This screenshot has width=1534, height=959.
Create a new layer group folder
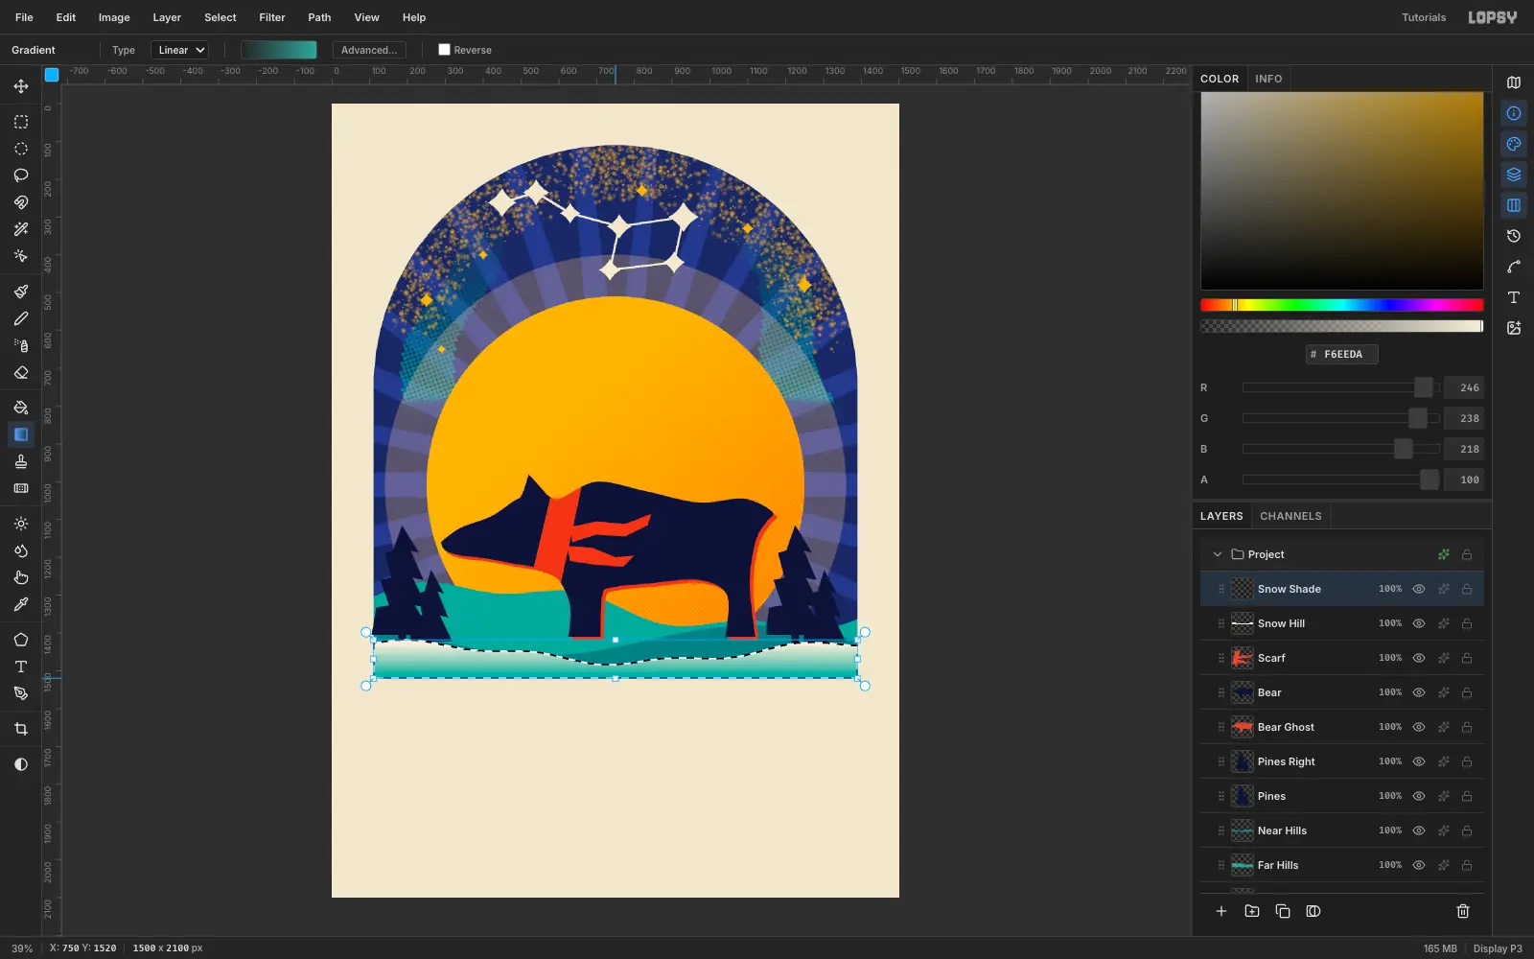click(1252, 911)
